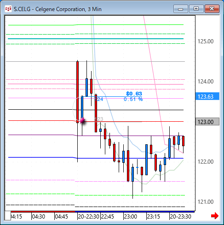Click the 125.00 price axis value
The height and width of the screenshot is (225, 224).
tap(206, 41)
